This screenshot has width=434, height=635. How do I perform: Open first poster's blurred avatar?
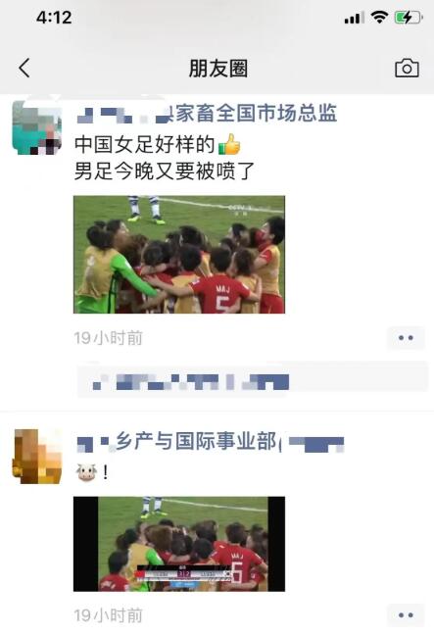pos(37,127)
